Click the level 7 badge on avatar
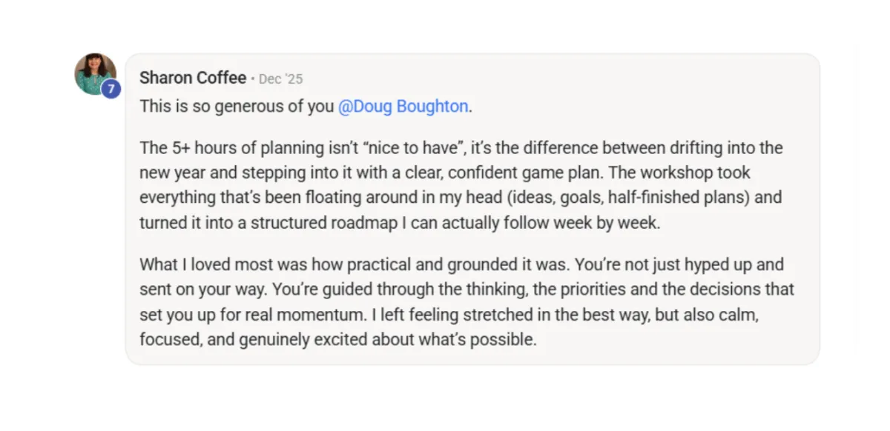Viewport: 890px width, 431px height. [111, 90]
